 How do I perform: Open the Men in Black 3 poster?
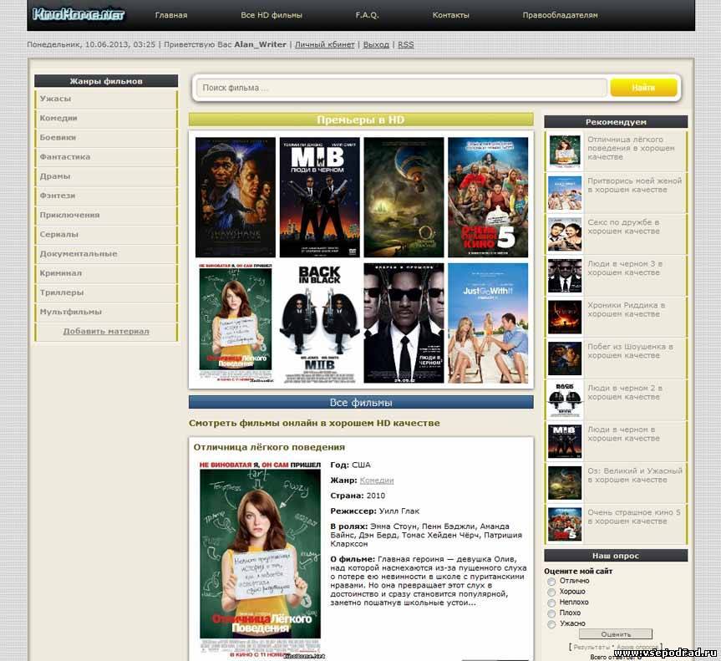(404, 323)
